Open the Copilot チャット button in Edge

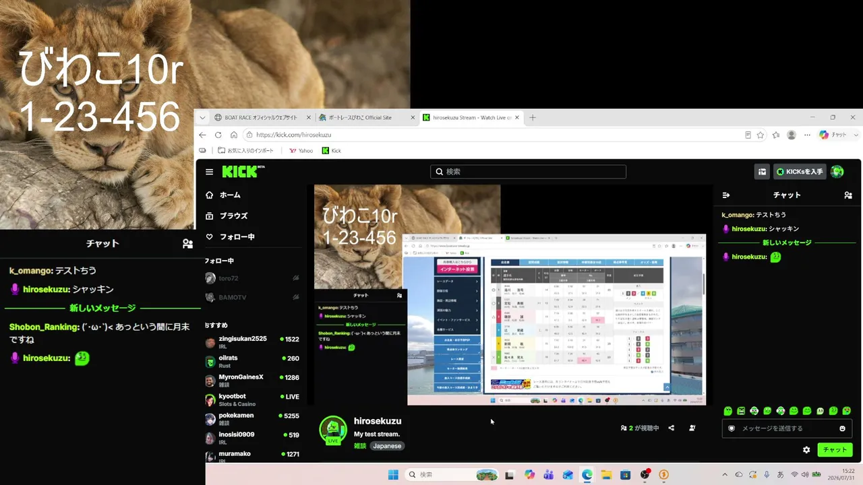(833, 135)
